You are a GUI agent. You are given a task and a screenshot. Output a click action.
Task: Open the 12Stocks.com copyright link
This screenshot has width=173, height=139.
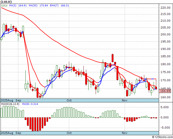click(x=162, y=137)
